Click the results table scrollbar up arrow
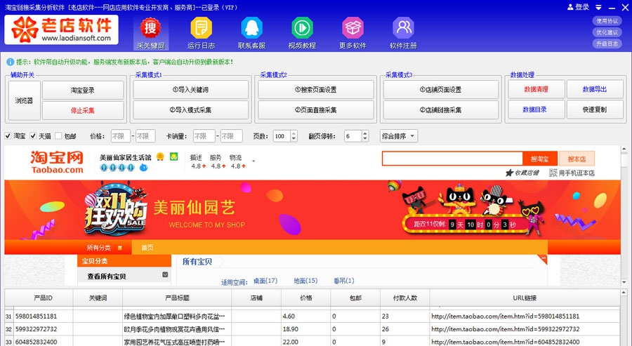 coord(624,293)
